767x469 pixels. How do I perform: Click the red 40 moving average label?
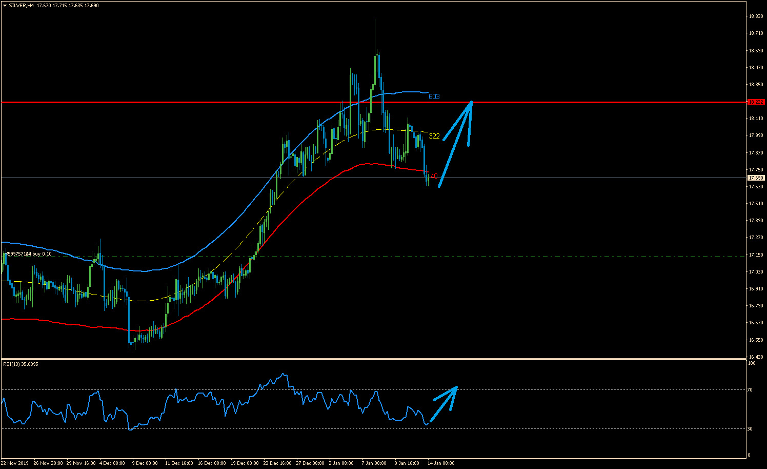(434, 176)
